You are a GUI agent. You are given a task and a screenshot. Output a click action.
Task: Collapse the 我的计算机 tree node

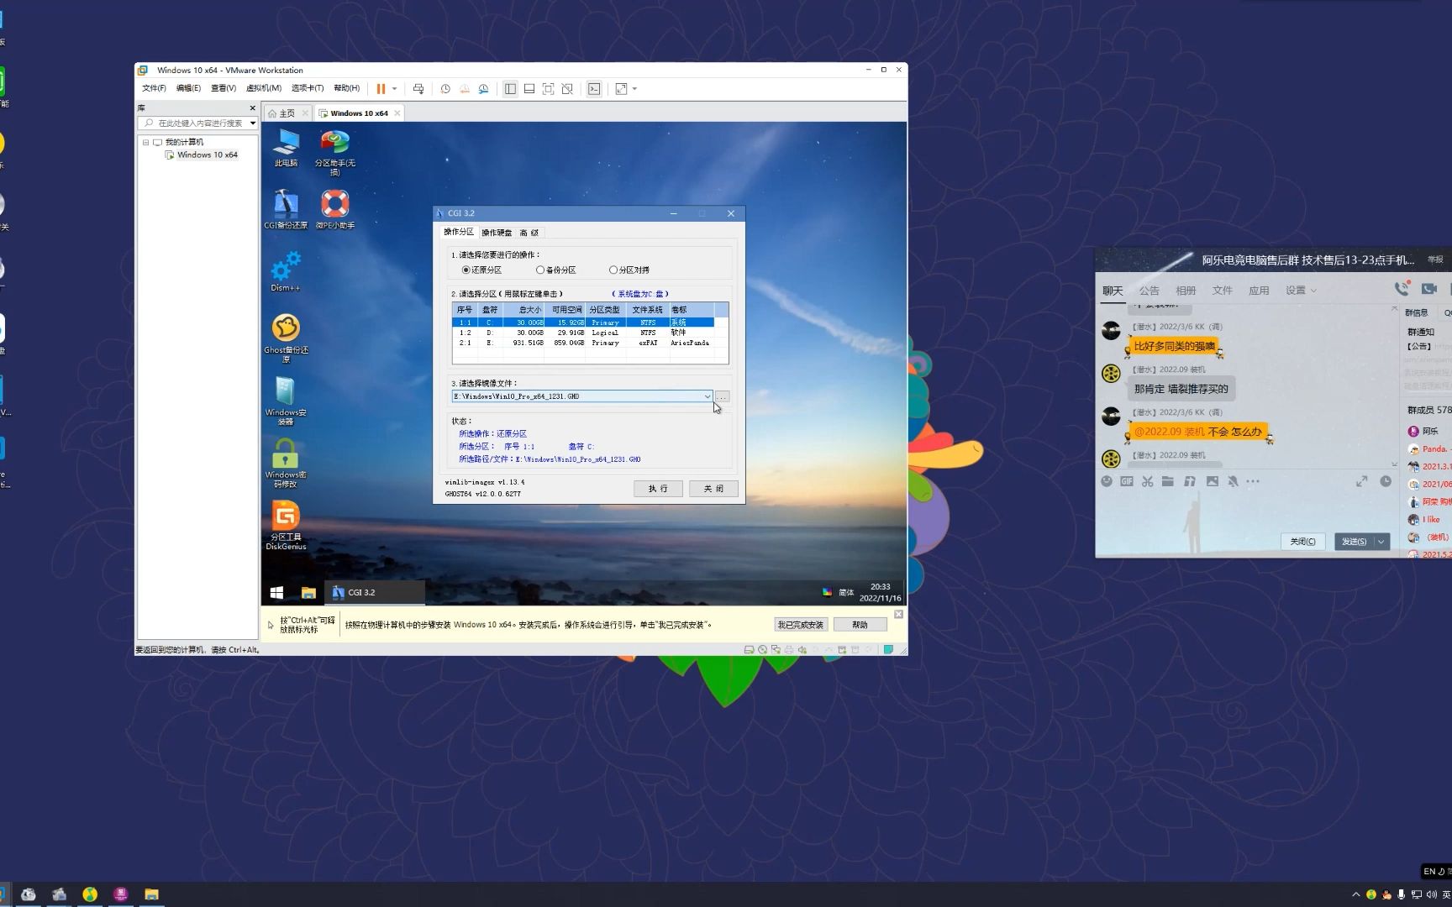point(145,143)
